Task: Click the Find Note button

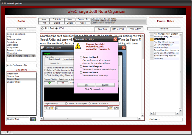Action: coord(164,29)
